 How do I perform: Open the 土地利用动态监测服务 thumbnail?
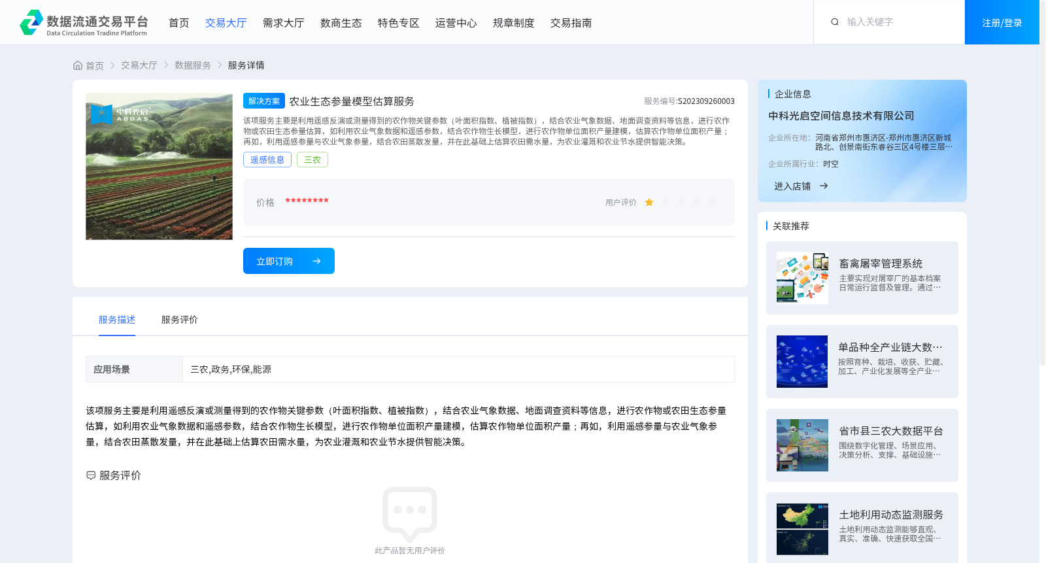[802, 529]
